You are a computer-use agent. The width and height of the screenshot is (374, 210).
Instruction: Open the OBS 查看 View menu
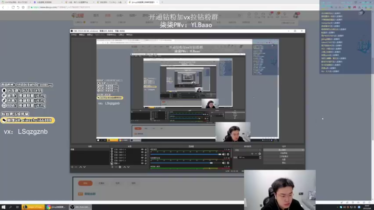[x=90, y=35]
